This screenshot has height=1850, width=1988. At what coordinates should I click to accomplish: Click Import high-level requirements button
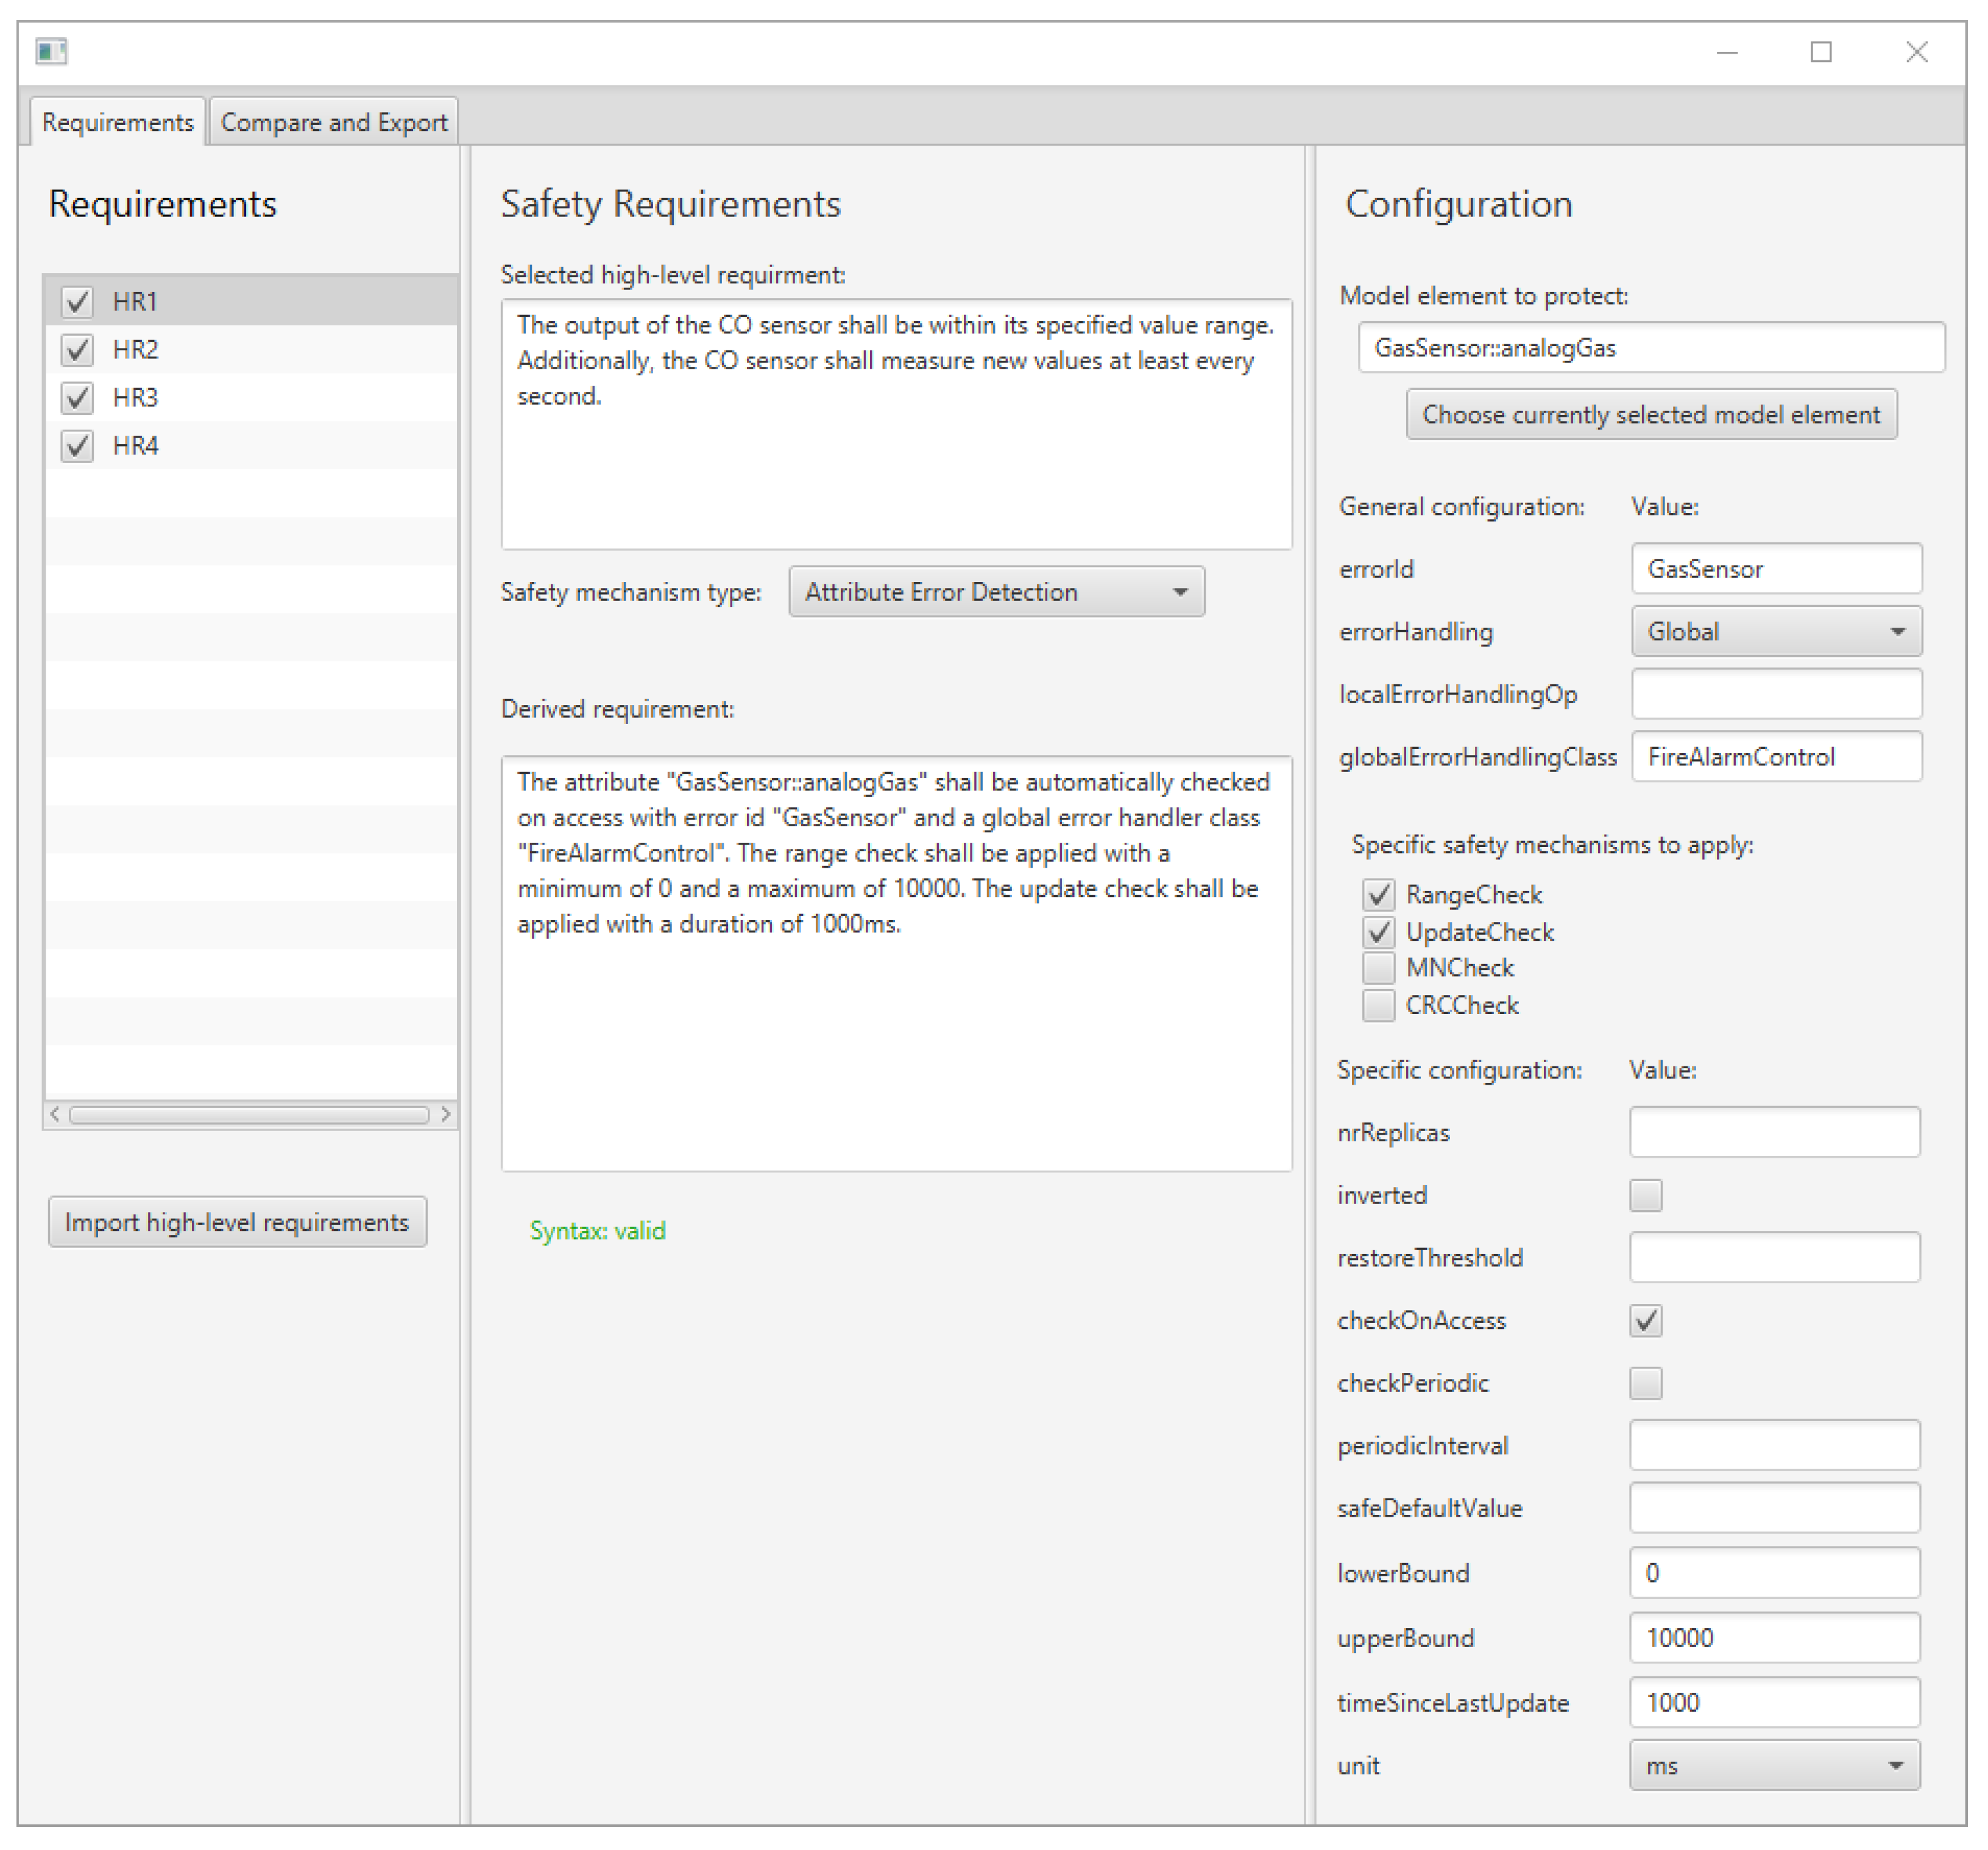click(x=237, y=1222)
